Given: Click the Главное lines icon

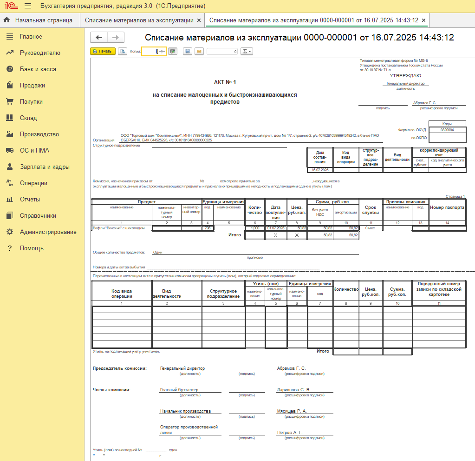Looking at the screenshot, I should (x=10, y=36).
